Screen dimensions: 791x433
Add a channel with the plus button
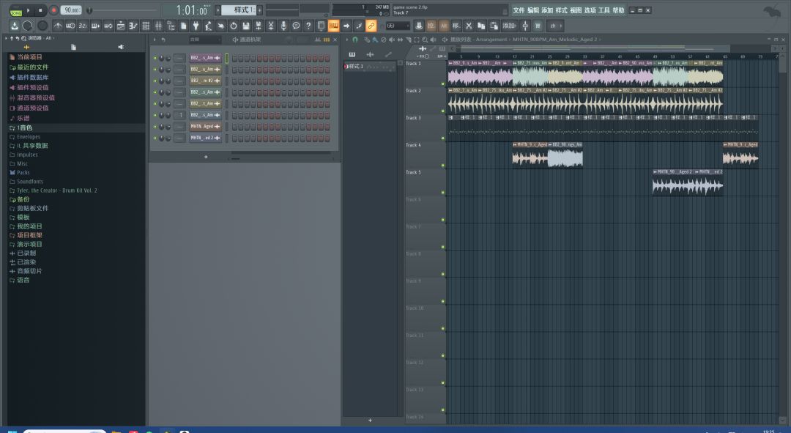pos(206,157)
